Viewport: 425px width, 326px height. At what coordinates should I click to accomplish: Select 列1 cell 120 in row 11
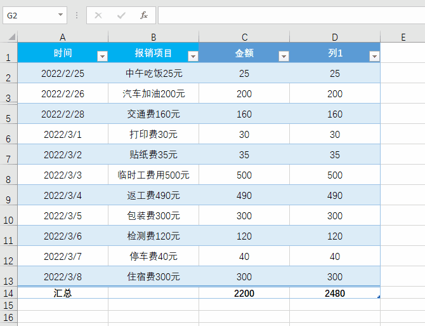[335, 236]
